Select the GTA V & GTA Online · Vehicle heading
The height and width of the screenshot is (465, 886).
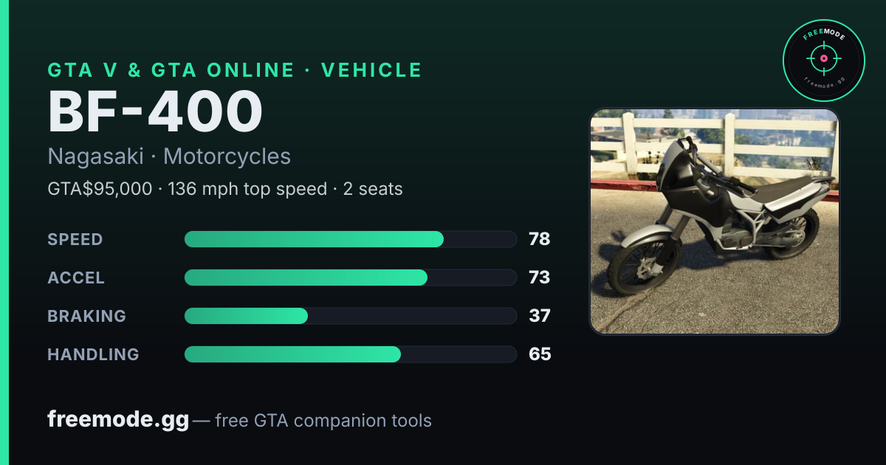tap(235, 70)
